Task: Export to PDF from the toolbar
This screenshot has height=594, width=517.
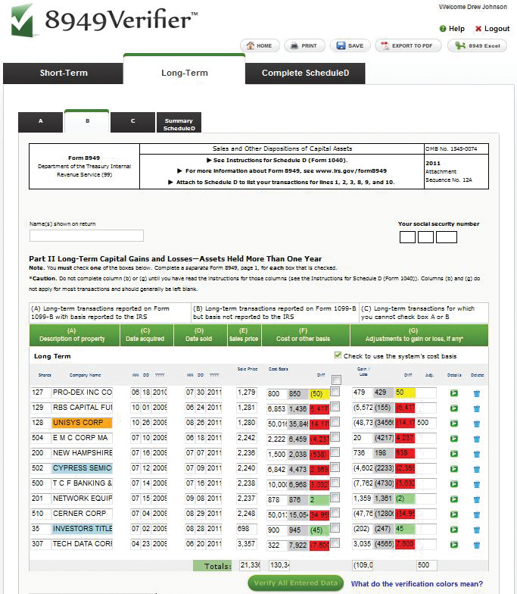Action: point(408,45)
